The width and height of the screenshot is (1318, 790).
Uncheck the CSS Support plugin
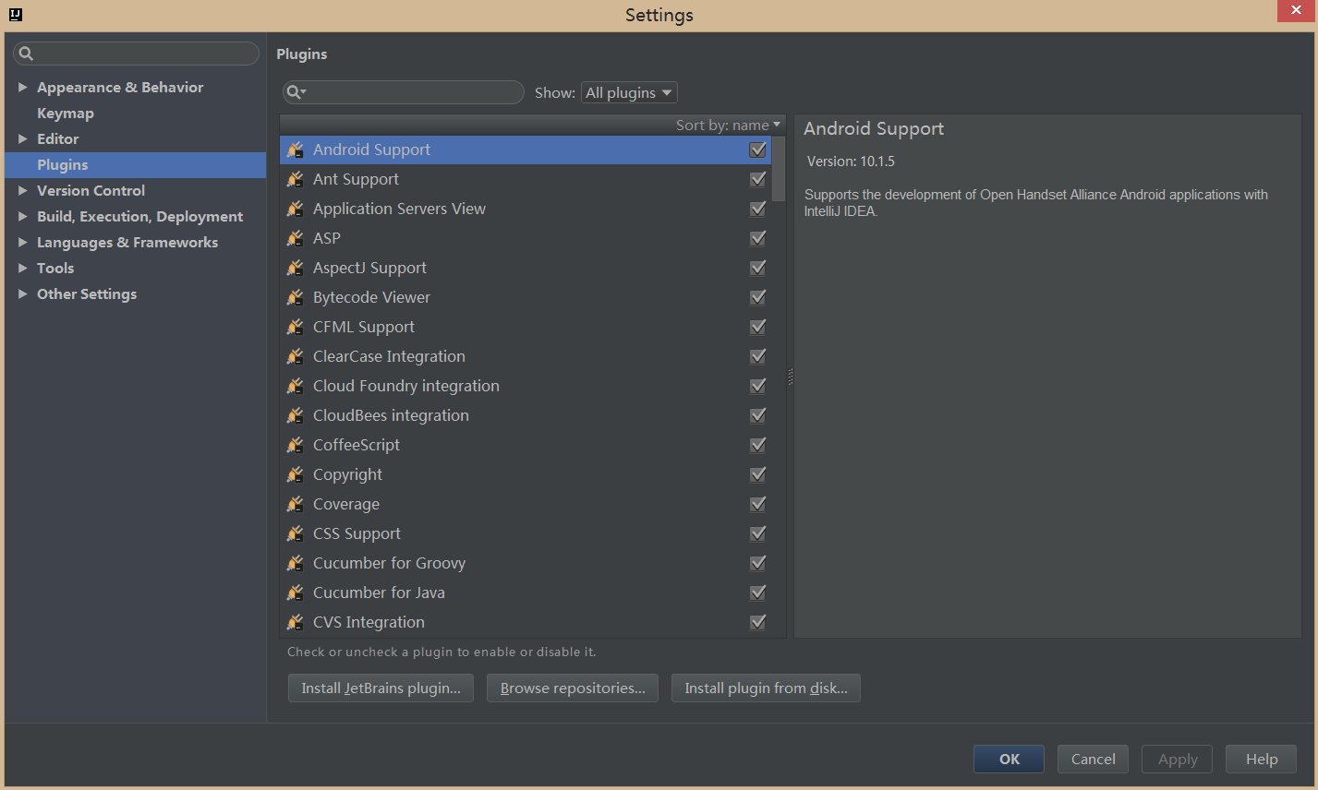coord(758,533)
